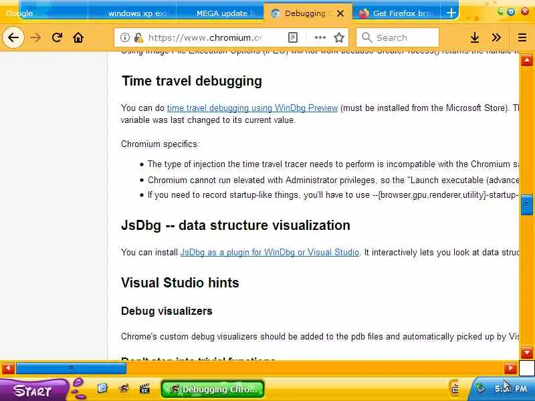
Task: Click the blue horizontal scrollbar thumb
Action: [71, 368]
